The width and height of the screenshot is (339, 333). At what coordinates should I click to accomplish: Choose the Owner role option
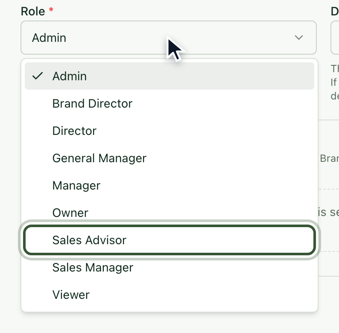(x=169, y=213)
